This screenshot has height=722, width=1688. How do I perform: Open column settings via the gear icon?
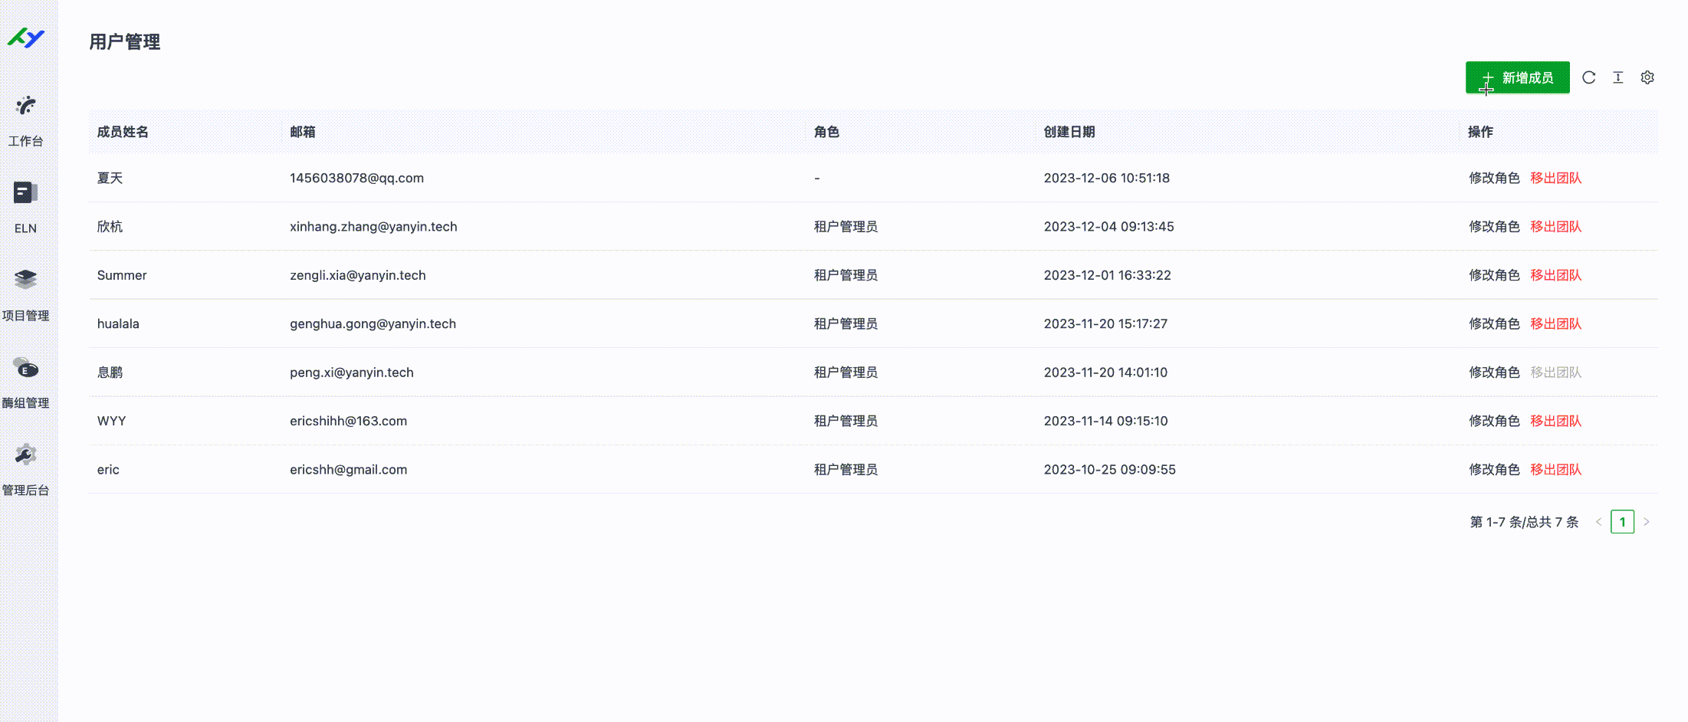1647,77
